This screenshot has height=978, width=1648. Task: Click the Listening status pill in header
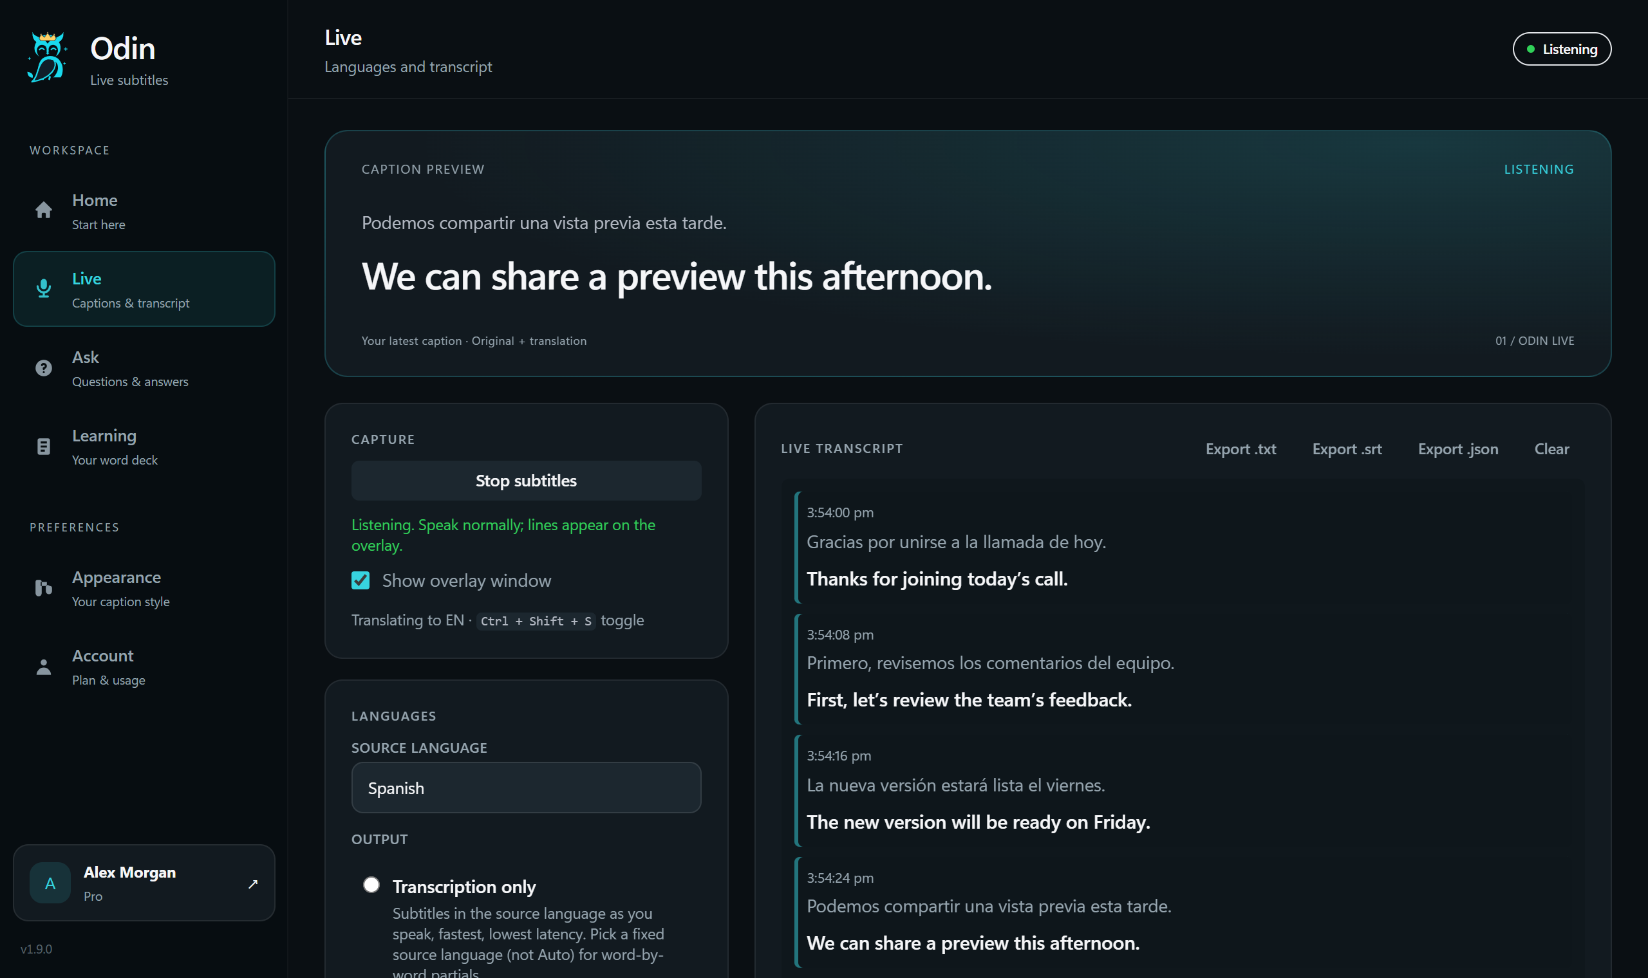tap(1562, 49)
